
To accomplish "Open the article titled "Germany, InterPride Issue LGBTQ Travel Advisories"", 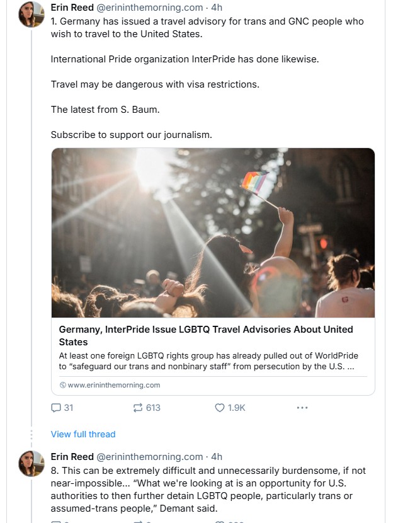I will click(206, 335).
